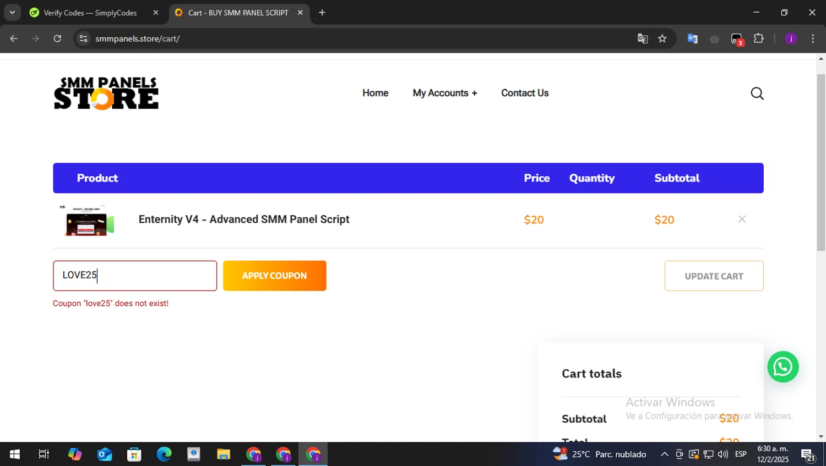
Task: Click the coupon code input field
Action: tap(135, 276)
